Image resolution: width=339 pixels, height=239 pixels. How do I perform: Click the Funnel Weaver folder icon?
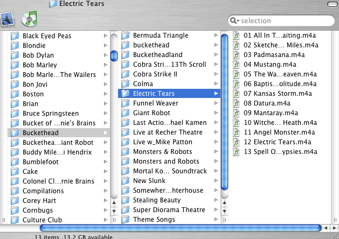(x=126, y=103)
